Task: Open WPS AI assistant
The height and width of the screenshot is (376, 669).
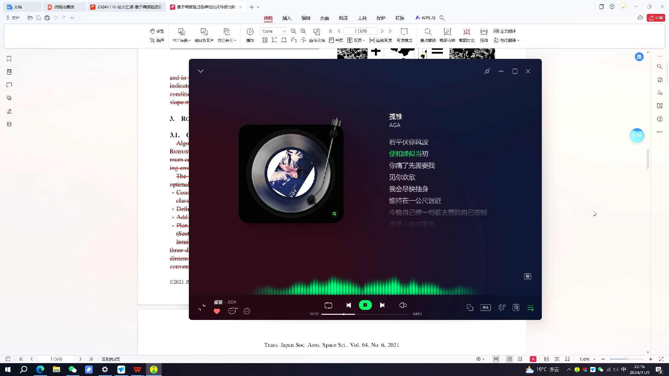Action: [425, 18]
